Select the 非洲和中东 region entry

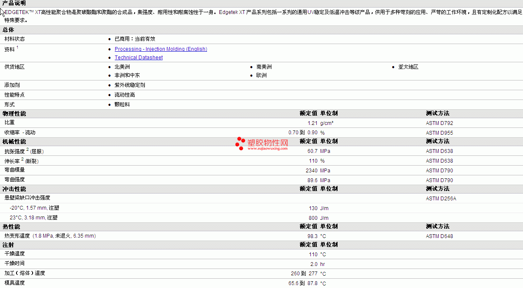tap(127, 75)
